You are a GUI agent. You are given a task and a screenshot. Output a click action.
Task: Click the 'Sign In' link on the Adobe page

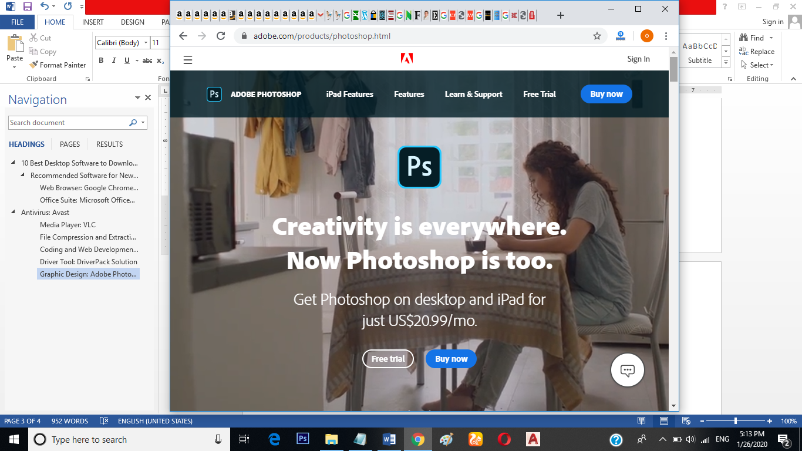(639, 59)
